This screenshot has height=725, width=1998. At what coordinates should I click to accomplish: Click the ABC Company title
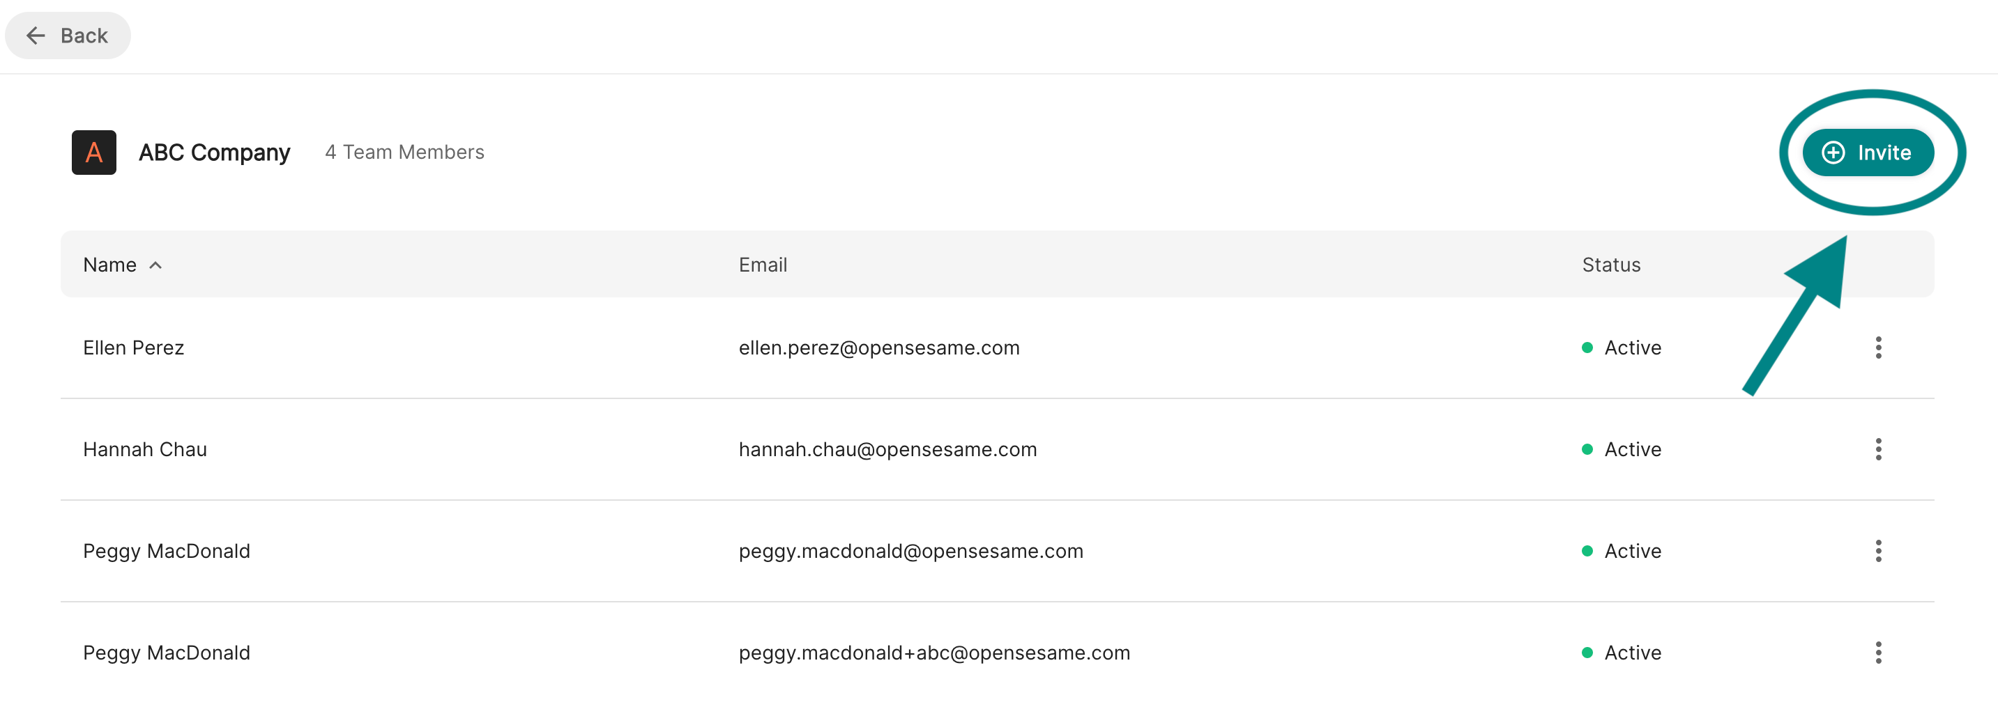click(x=214, y=153)
